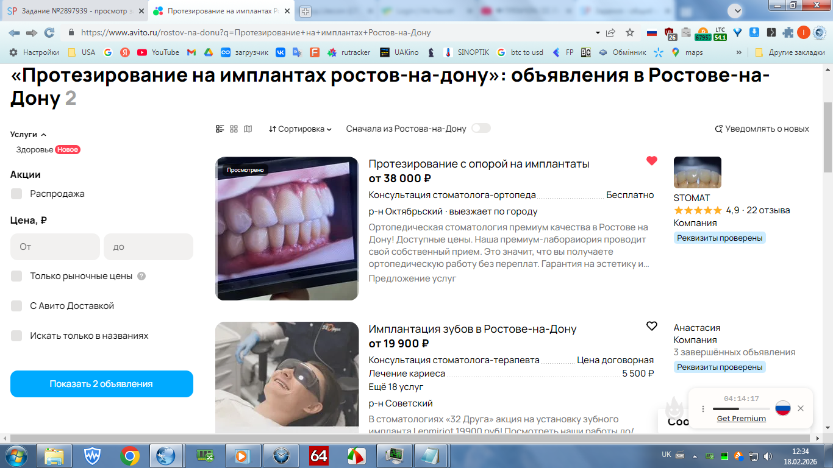Open the teeth photo thumbnail marked Просмотрено
The image size is (833, 468).
click(287, 229)
